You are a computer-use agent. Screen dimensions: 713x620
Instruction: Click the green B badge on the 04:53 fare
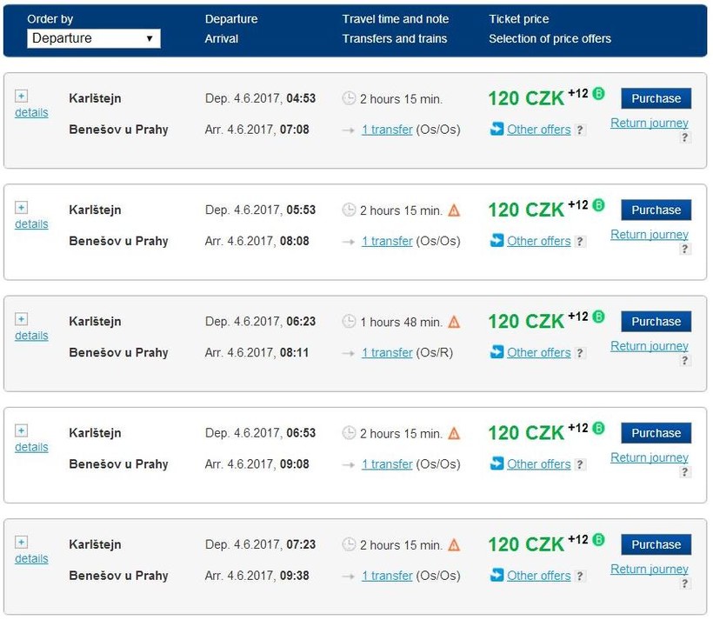tap(598, 94)
